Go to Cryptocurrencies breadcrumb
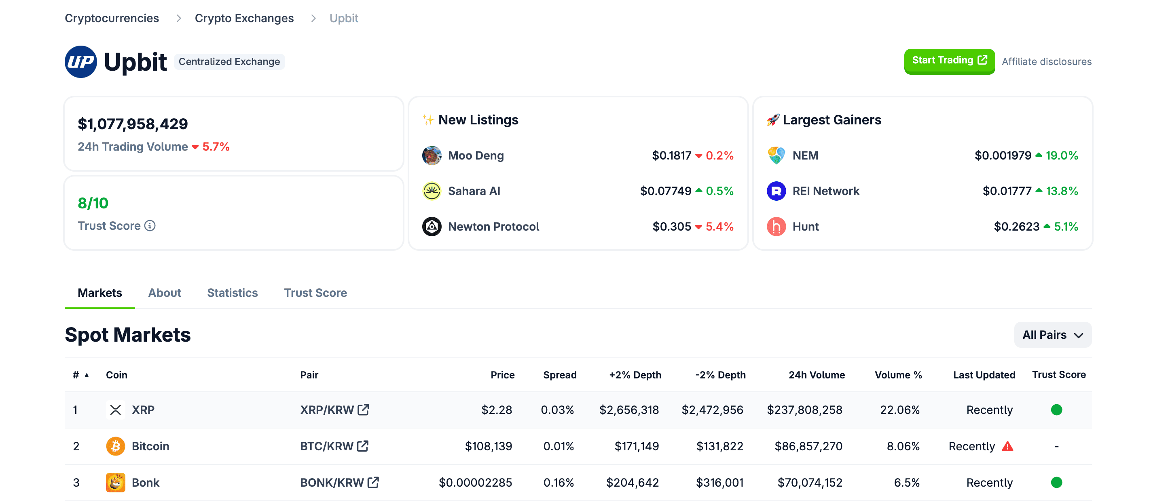The height and width of the screenshot is (502, 1151). [112, 18]
